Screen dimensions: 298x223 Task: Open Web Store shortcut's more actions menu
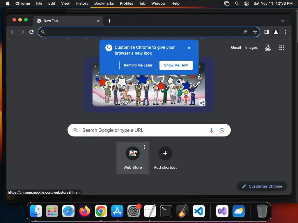point(144,147)
